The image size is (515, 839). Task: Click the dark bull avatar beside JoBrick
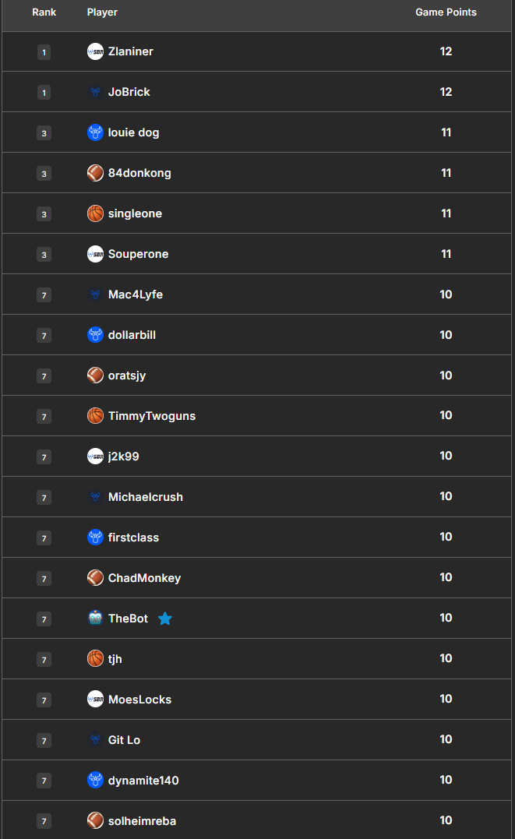click(95, 92)
